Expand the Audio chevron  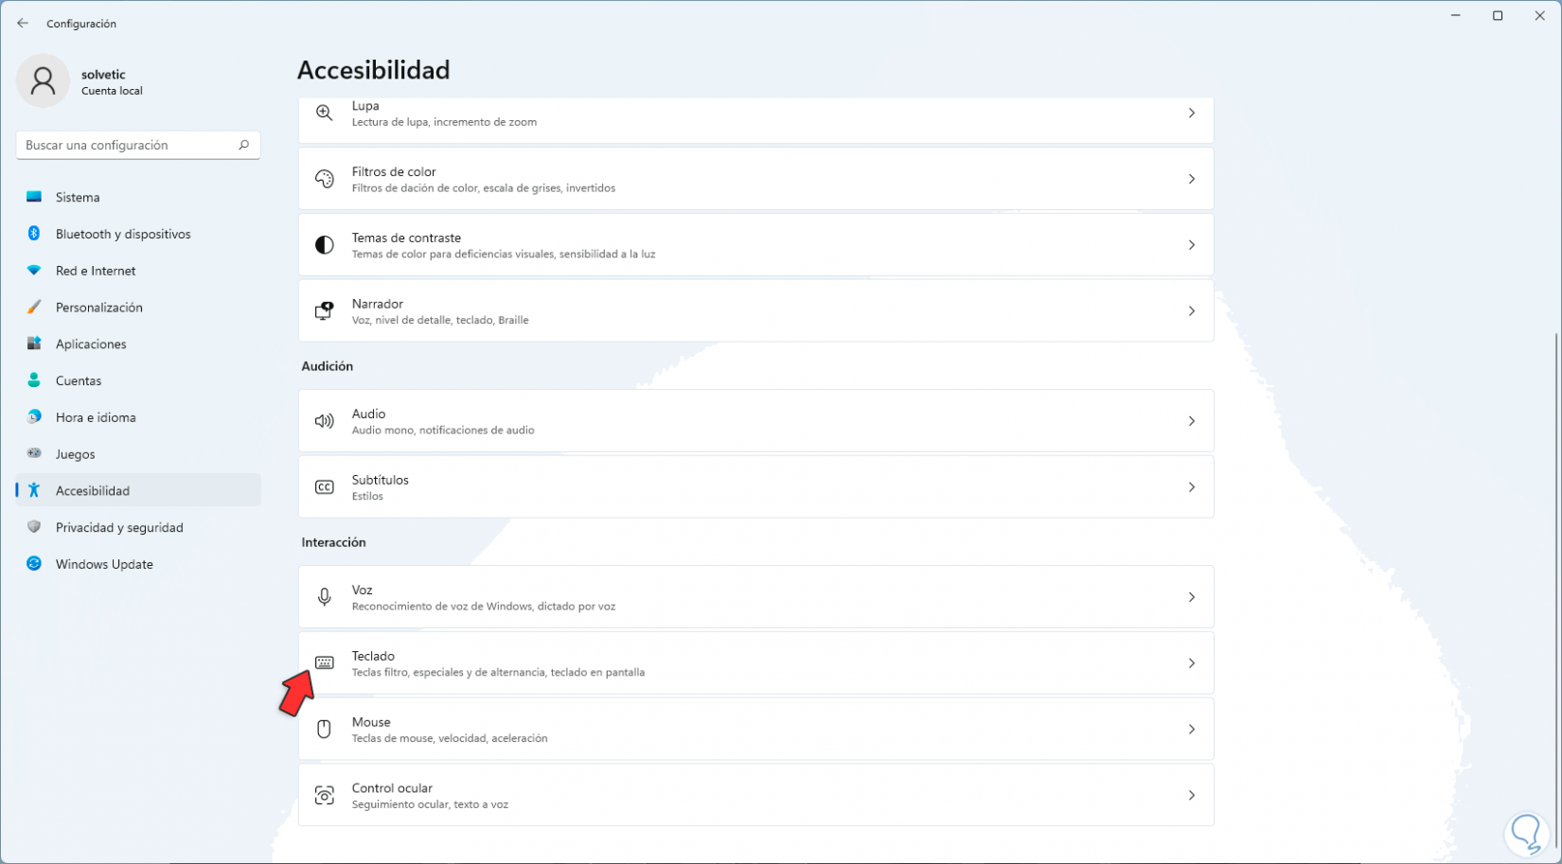[x=1192, y=421]
